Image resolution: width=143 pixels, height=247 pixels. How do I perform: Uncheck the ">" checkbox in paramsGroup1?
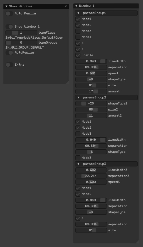pyautogui.click(x=78, y=49)
